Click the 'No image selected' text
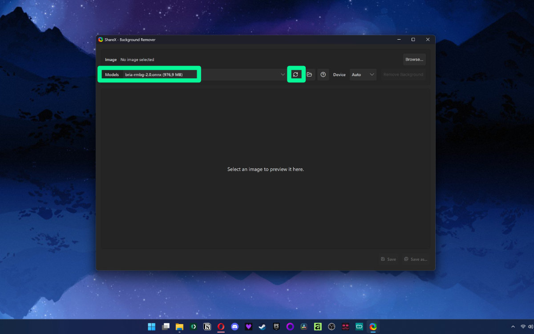This screenshot has width=534, height=334. 137,60
